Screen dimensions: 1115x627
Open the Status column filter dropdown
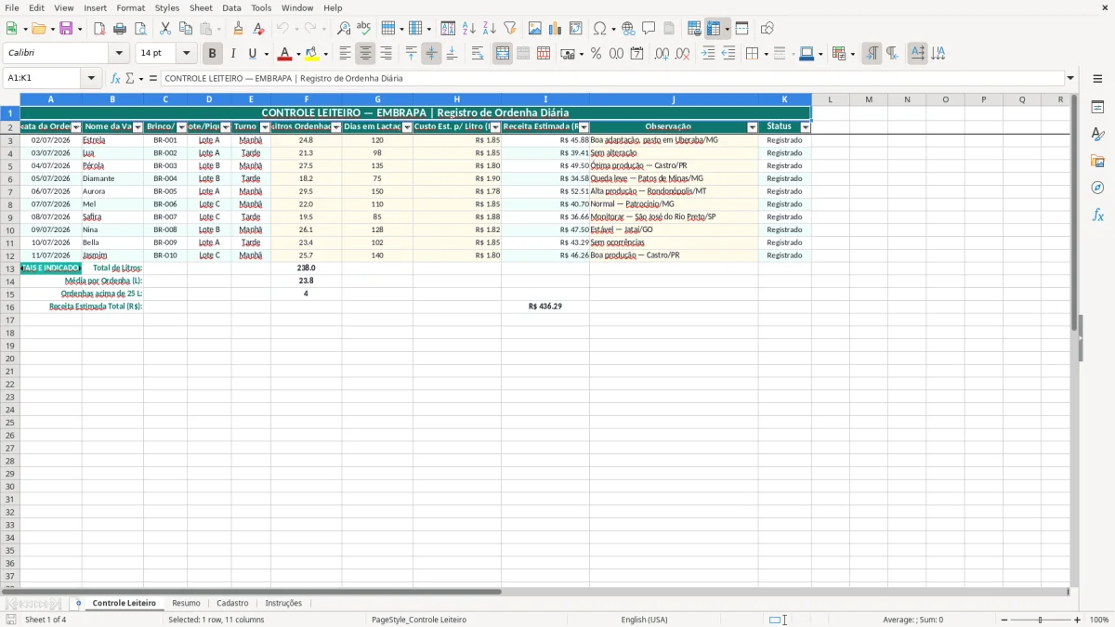805,127
